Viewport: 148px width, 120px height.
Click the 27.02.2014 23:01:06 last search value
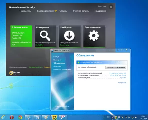[118, 73]
